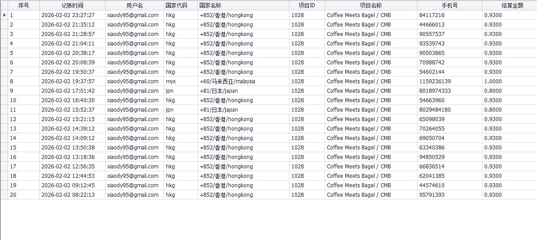Select hkg code in row 19

170,186
